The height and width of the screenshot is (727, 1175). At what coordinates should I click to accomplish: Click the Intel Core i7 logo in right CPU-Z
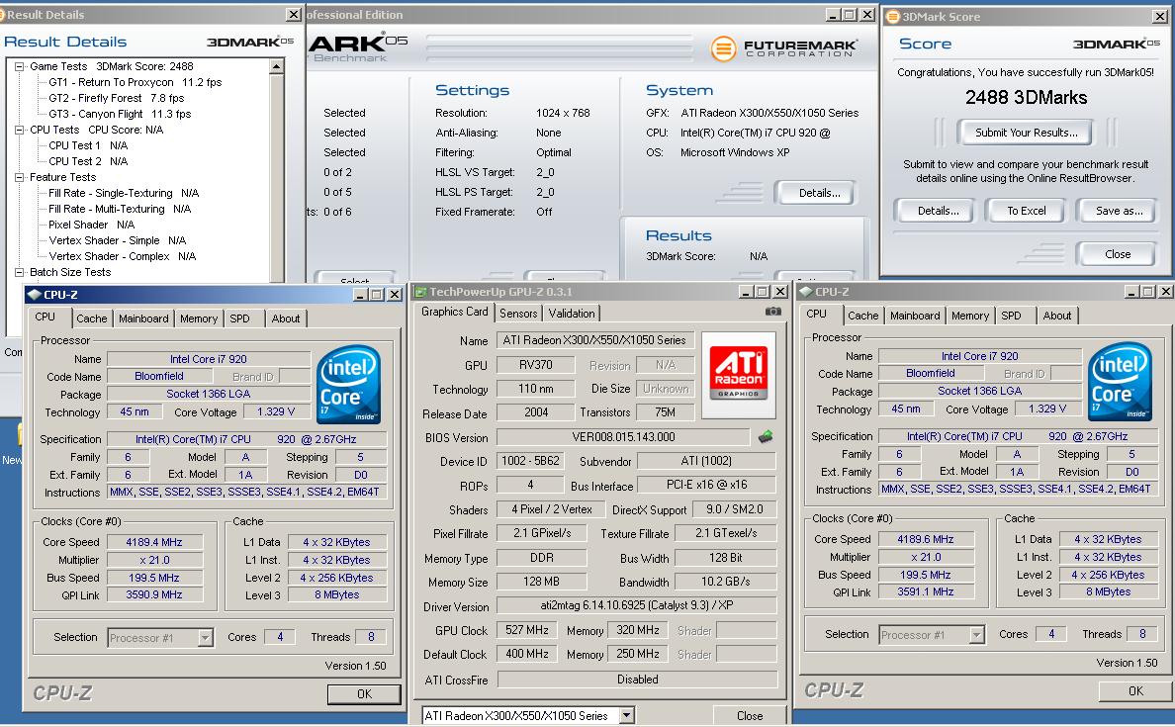(x=1121, y=381)
